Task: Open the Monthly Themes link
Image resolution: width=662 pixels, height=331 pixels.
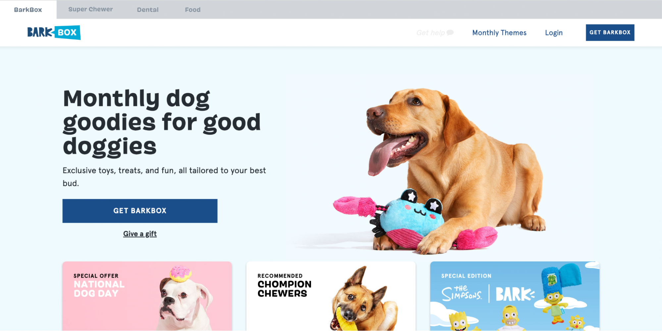Action: click(x=499, y=32)
